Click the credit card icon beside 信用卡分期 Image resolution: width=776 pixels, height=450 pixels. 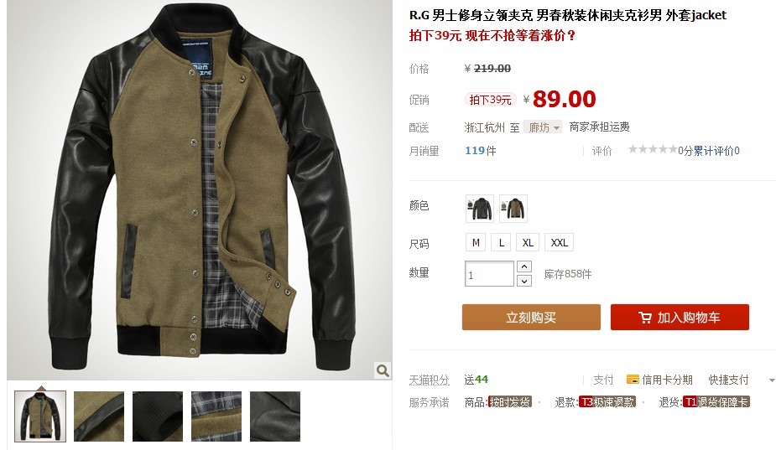(633, 380)
